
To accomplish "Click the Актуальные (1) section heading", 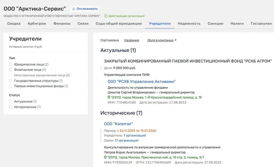I will tap(118, 51).
